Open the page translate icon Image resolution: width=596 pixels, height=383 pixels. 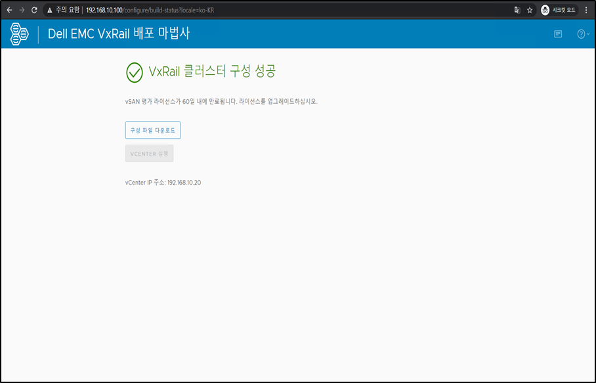tap(517, 11)
